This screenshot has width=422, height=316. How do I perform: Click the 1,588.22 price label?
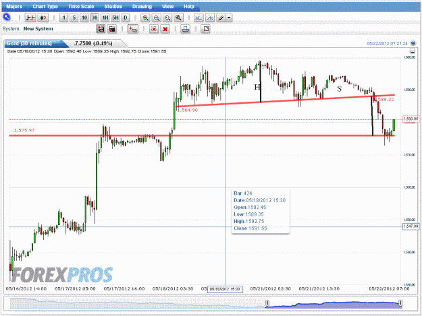click(385, 99)
